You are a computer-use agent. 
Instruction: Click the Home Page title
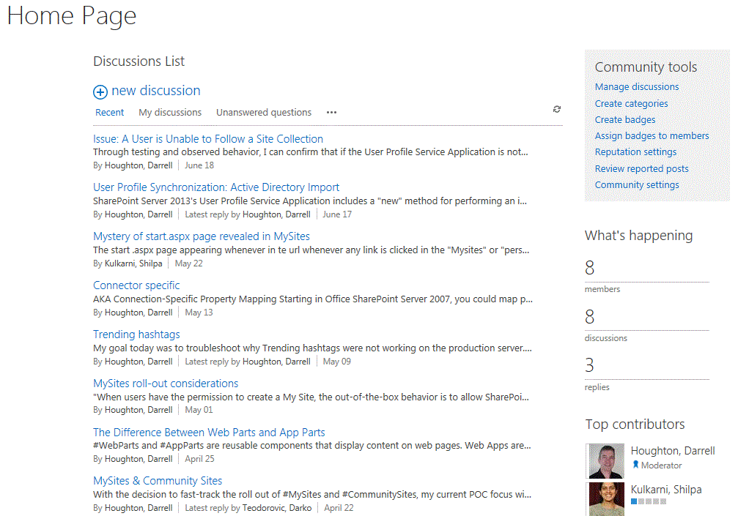coord(72,16)
